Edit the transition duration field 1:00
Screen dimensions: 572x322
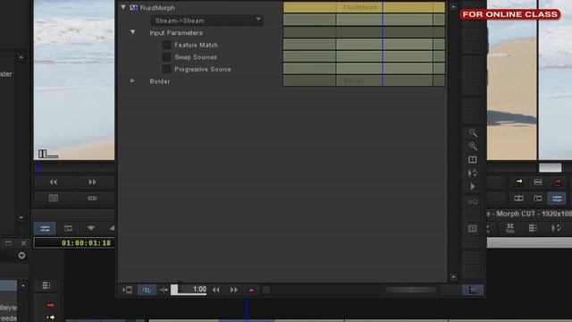(189, 290)
